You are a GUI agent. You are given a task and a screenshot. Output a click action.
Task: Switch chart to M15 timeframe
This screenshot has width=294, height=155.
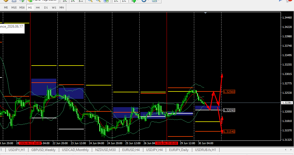point(14,7)
